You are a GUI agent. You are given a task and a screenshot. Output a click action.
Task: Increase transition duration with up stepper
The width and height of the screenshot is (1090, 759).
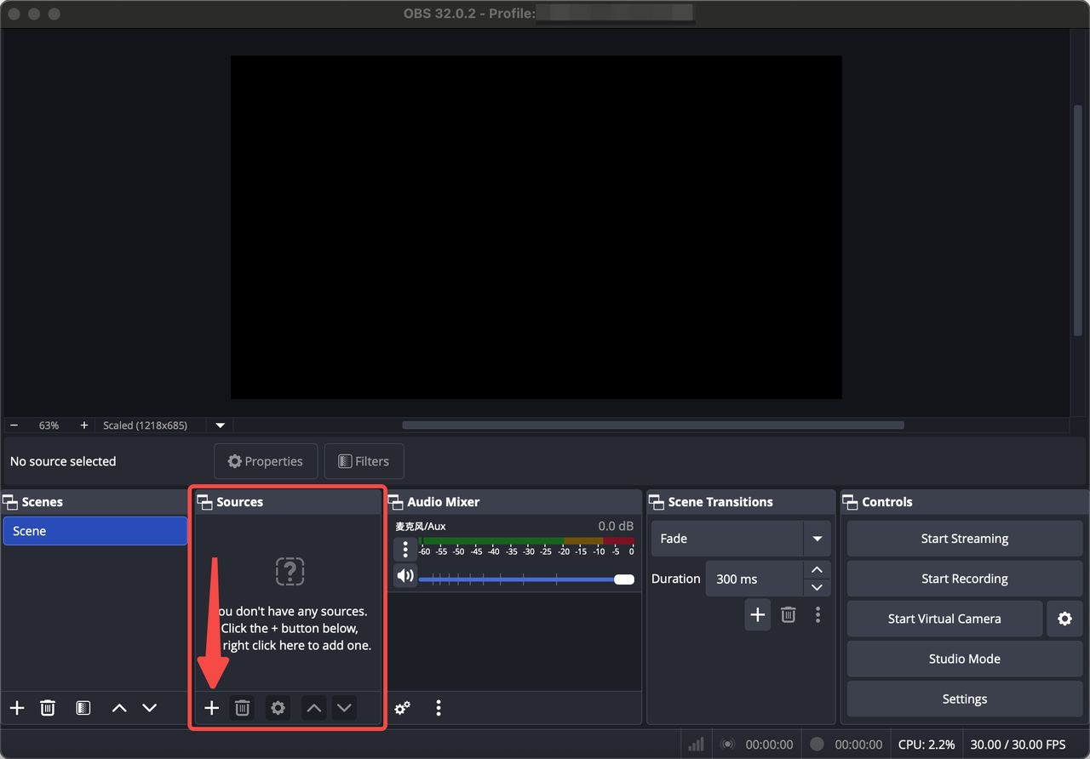[x=817, y=569]
